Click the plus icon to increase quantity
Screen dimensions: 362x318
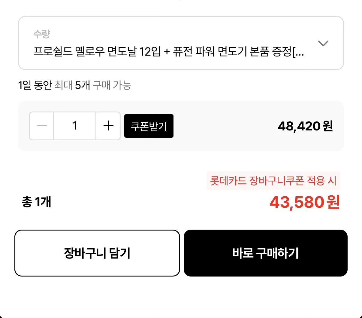108,126
